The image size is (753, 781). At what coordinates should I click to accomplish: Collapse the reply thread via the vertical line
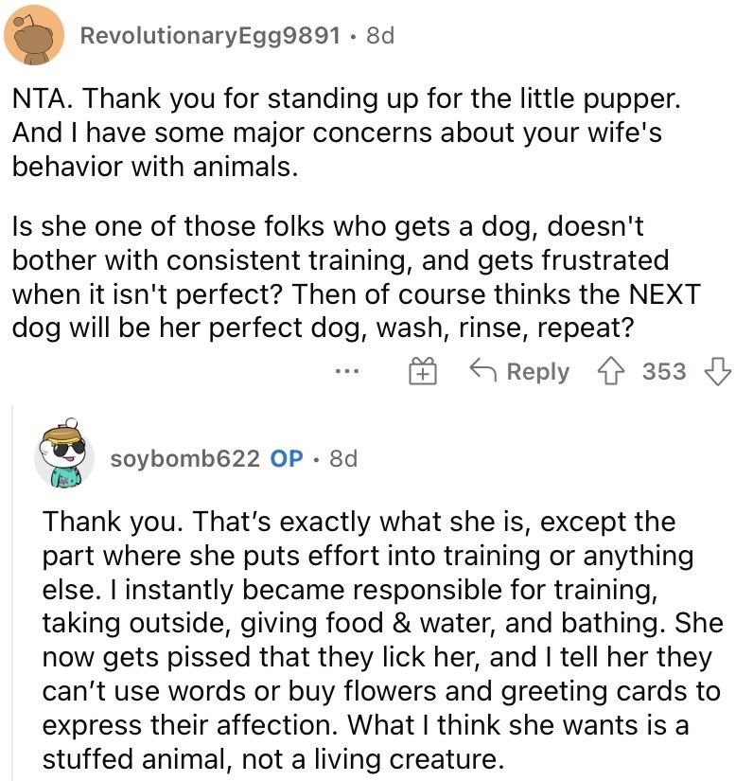(x=12, y=587)
